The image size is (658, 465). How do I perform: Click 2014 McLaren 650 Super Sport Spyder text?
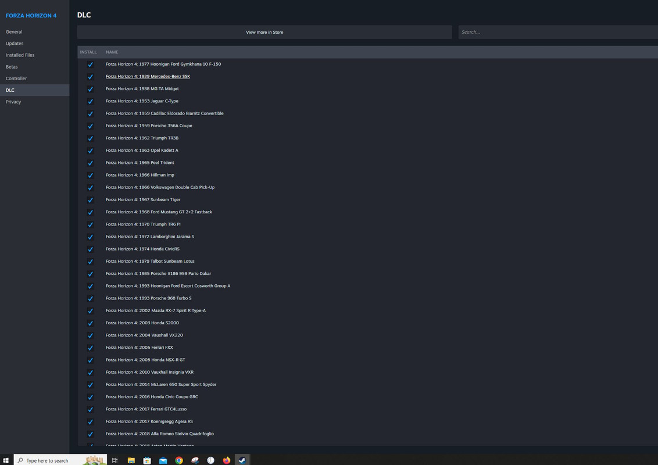click(x=161, y=384)
